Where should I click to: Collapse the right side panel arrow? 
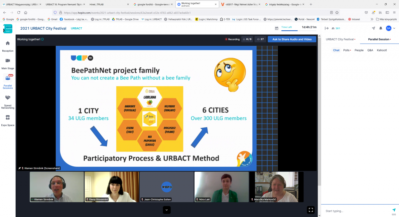[x=327, y=28]
